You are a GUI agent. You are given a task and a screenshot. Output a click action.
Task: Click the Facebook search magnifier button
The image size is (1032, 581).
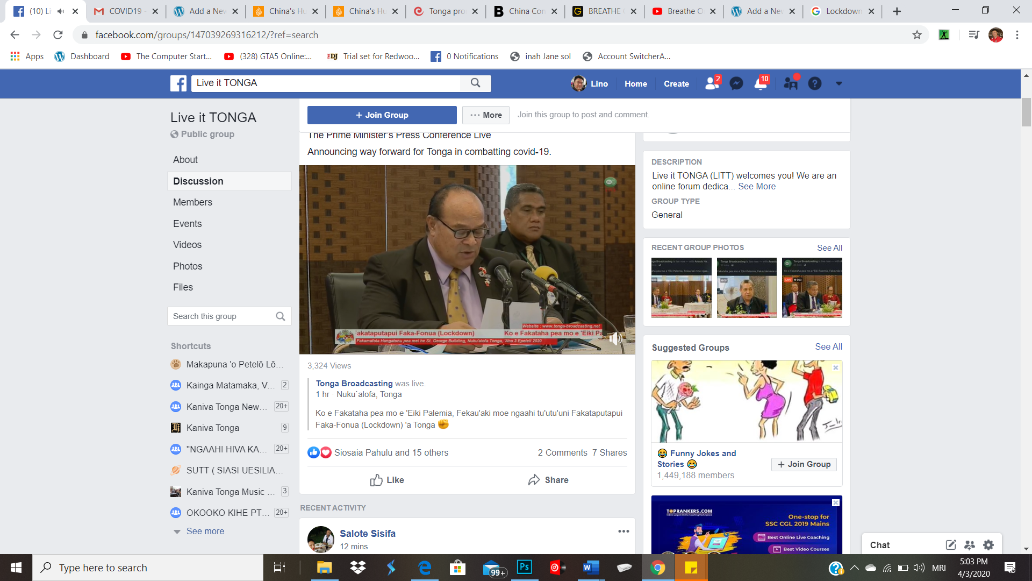[475, 83]
